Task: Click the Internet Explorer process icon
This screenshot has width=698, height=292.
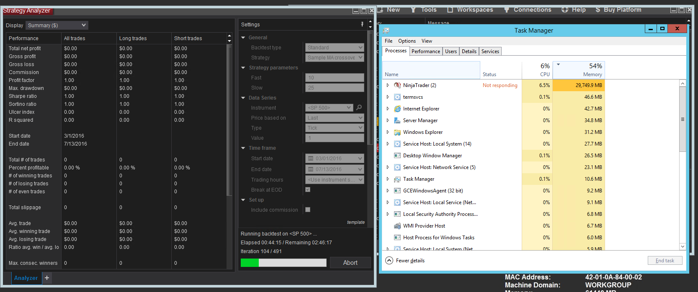Action: point(397,109)
